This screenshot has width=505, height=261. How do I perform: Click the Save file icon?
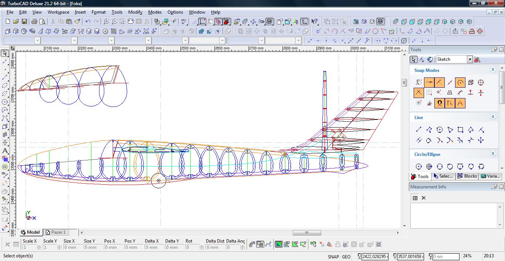(x=24, y=22)
